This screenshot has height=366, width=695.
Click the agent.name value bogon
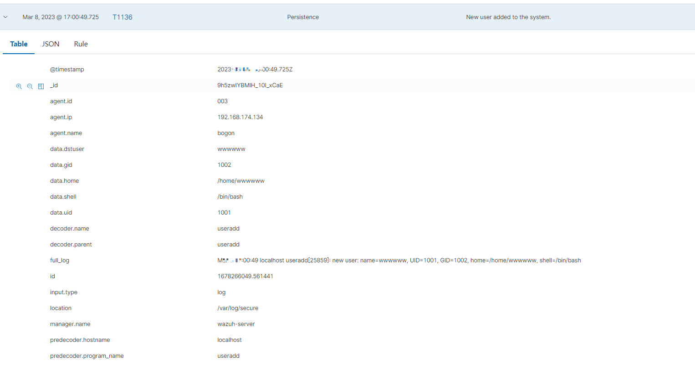[x=226, y=133]
